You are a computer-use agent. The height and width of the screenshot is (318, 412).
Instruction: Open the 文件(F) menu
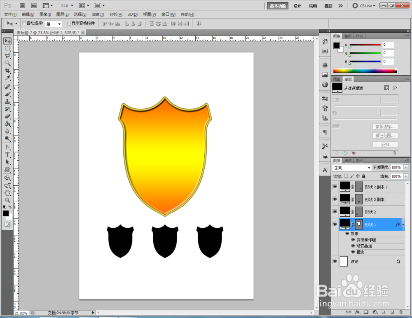click(10, 14)
